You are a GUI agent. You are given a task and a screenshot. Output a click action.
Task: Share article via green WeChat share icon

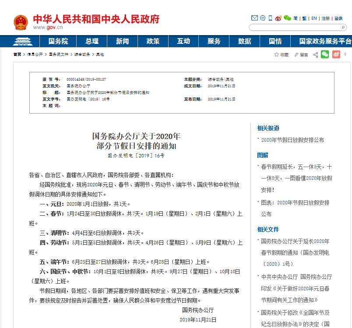coord(325,54)
